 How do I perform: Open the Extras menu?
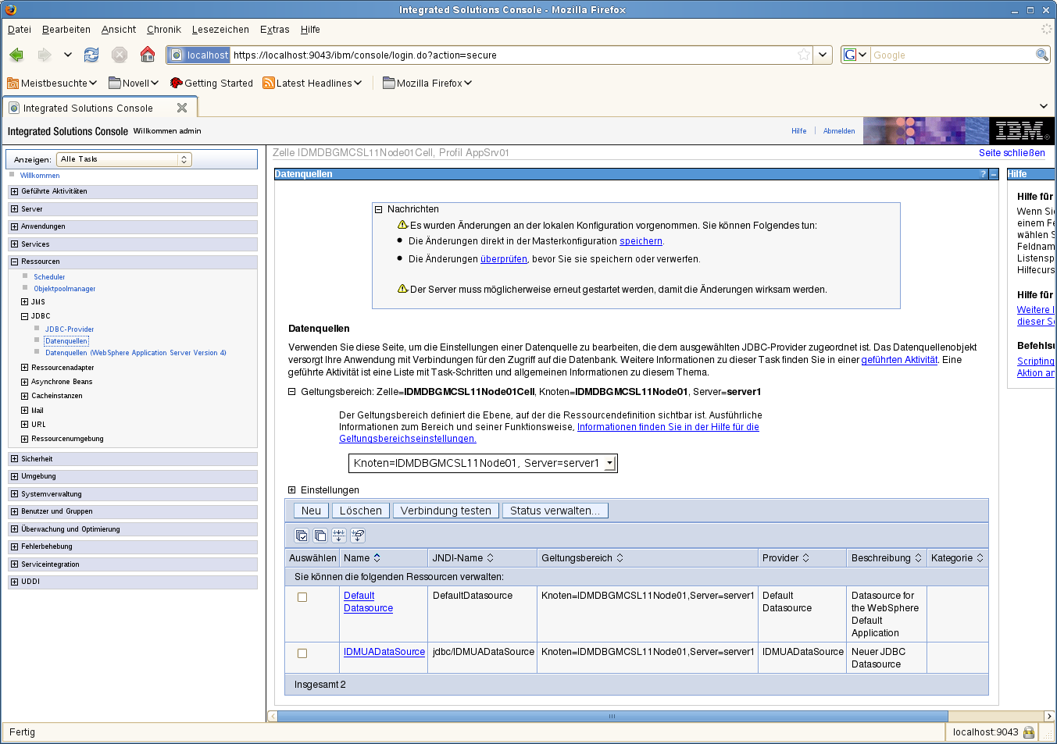pyautogui.click(x=274, y=30)
